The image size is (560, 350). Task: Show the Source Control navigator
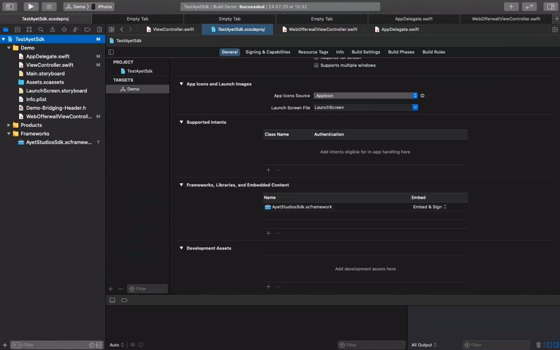tap(17, 29)
